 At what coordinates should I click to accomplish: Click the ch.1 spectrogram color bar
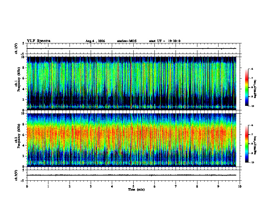pyautogui.click(x=247, y=87)
